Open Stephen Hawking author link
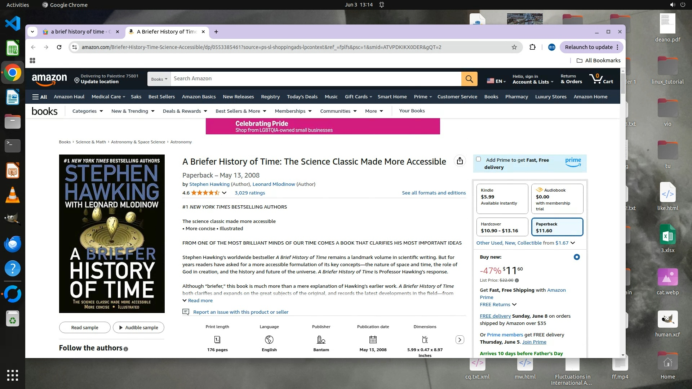Viewport: 692px width, 389px height. [x=209, y=184]
